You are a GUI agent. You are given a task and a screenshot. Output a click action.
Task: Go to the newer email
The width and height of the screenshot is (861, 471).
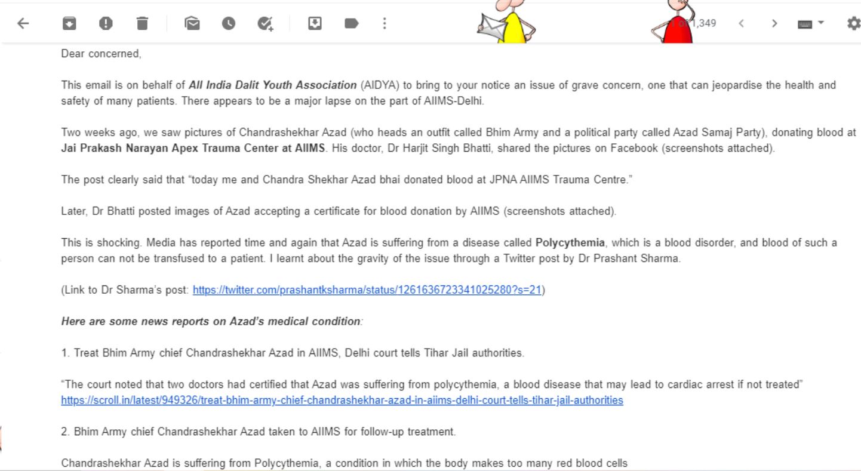741,23
